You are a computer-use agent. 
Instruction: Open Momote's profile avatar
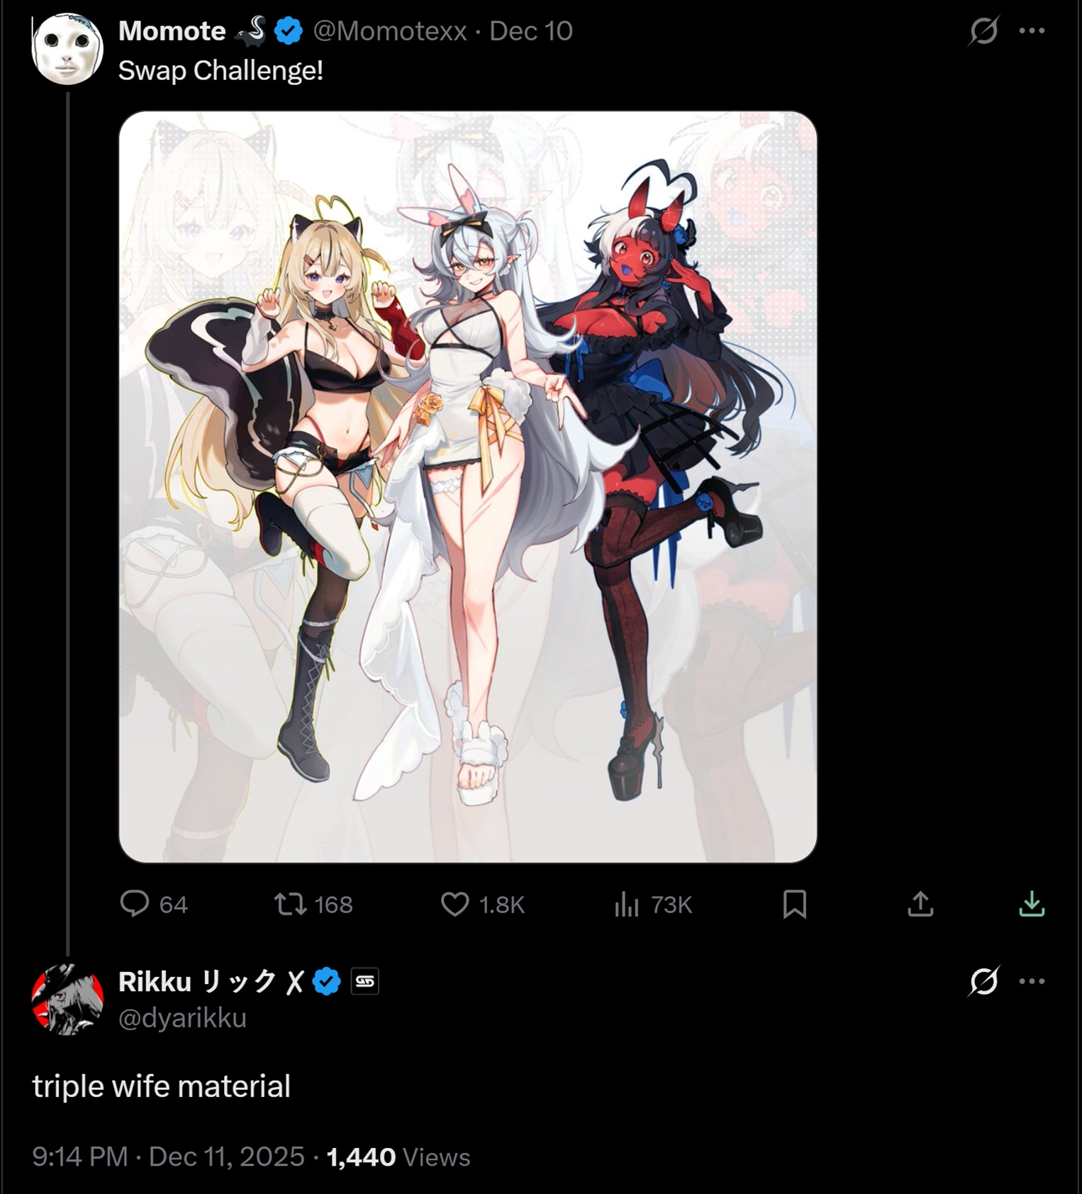pyautogui.click(x=67, y=49)
